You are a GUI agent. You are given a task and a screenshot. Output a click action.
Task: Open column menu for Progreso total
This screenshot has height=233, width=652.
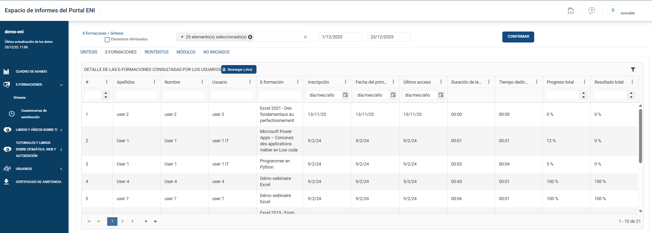click(584, 82)
